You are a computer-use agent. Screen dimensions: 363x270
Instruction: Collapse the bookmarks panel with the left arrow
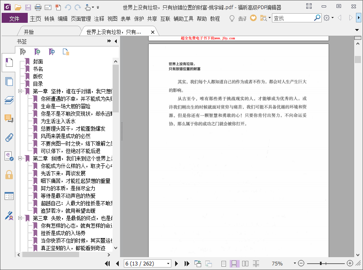click(x=116, y=41)
